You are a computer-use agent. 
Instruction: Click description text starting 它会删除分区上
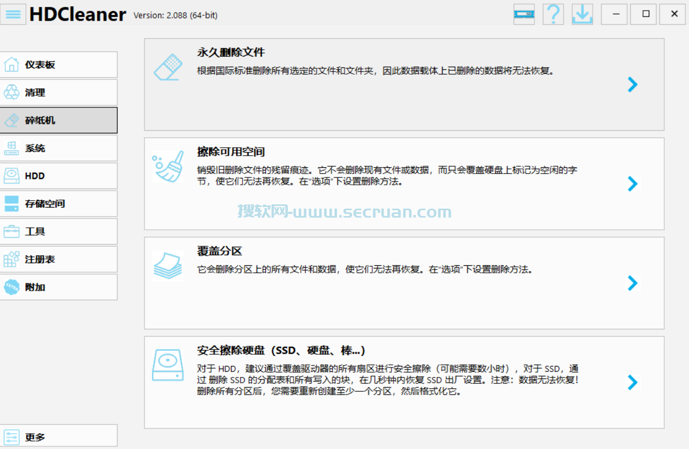click(365, 269)
